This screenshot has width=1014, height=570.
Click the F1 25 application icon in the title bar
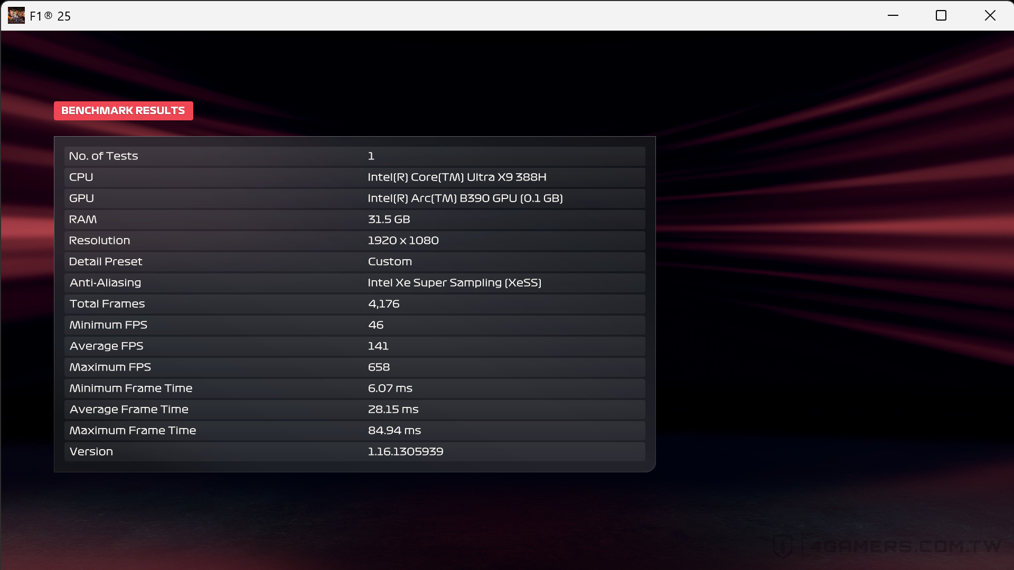[x=16, y=15]
